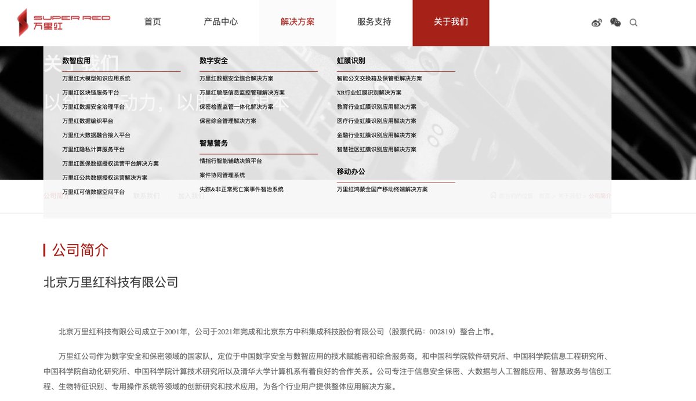Click the 数字安全 category heading
The image size is (696, 401).
click(x=214, y=61)
